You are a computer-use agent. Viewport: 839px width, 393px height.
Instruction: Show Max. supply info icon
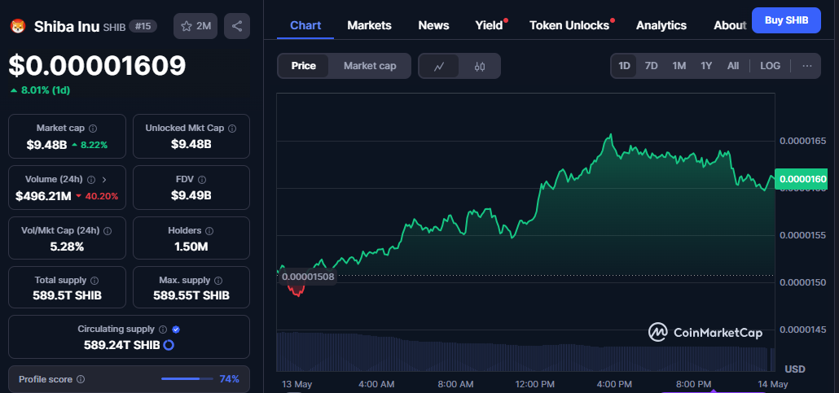click(x=219, y=280)
